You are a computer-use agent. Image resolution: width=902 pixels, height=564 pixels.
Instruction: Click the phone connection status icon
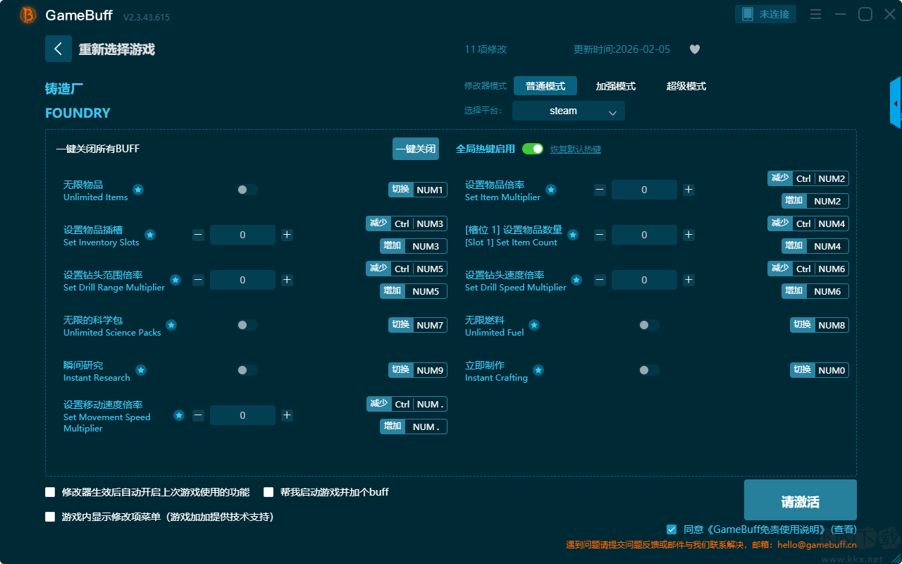[x=747, y=14]
